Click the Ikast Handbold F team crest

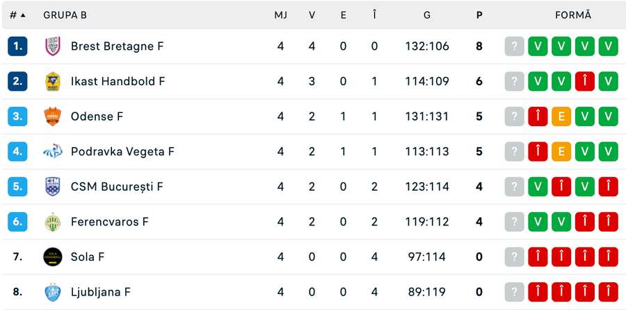pyautogui.click(x=53, y=82)
